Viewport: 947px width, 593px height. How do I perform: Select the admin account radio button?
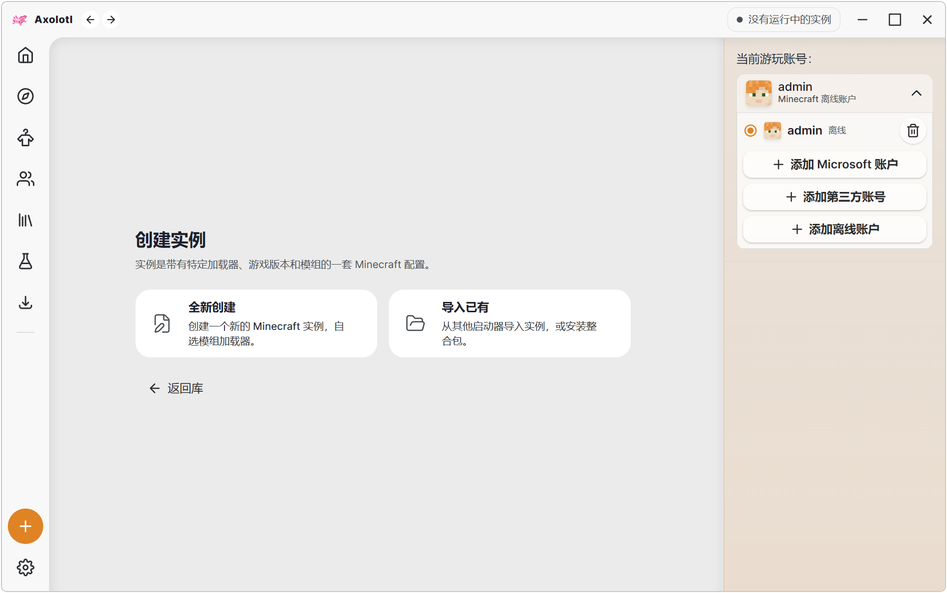[751, 131]
